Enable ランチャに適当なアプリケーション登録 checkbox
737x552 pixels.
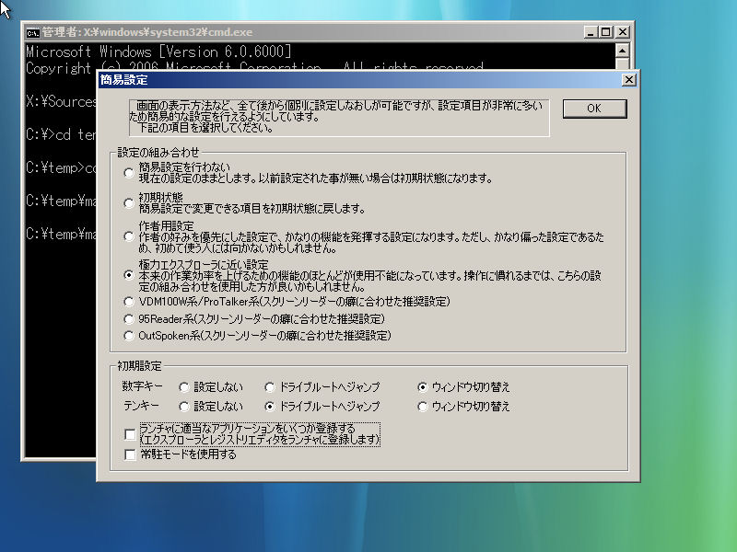pos(130,434)
